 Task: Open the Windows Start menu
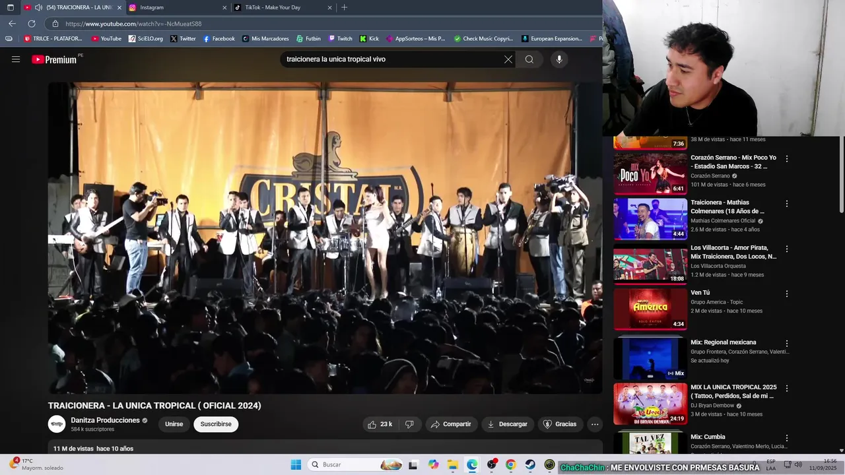[x=296, y=464]
